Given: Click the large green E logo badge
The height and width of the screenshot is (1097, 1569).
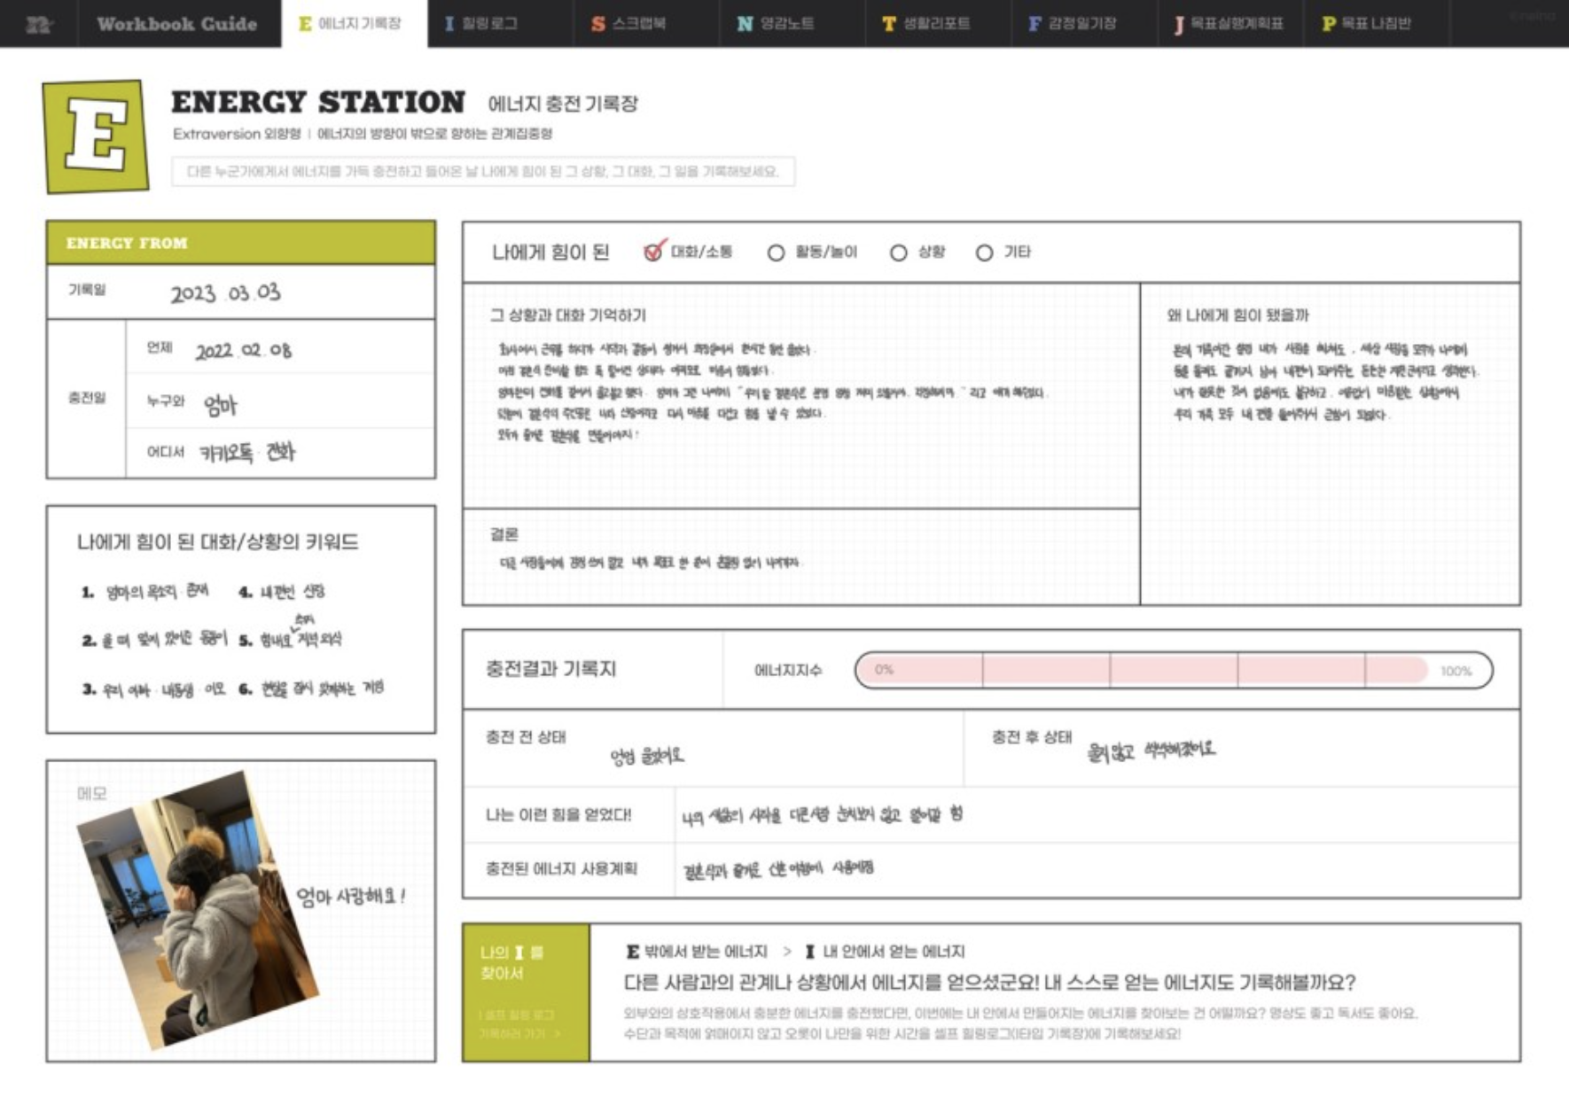Looking at the screenshot, I should [x=96, y=136].
